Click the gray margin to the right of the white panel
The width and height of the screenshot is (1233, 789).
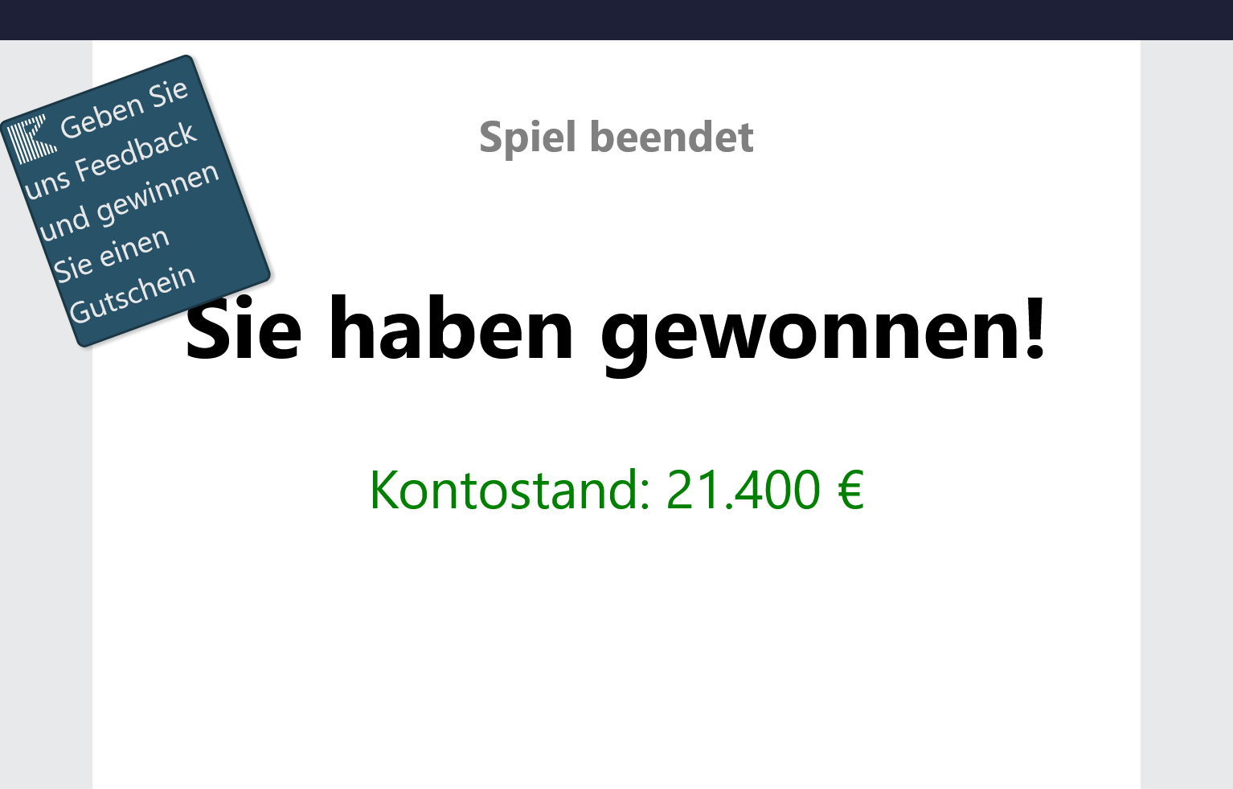point(1186,414)
